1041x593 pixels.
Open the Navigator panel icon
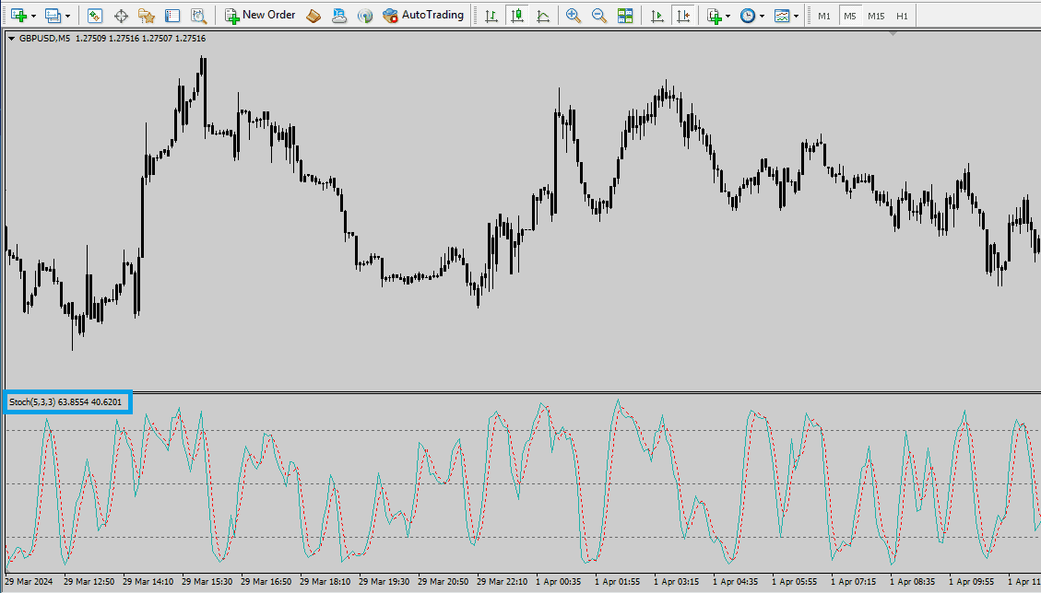[x=146, y=16]
